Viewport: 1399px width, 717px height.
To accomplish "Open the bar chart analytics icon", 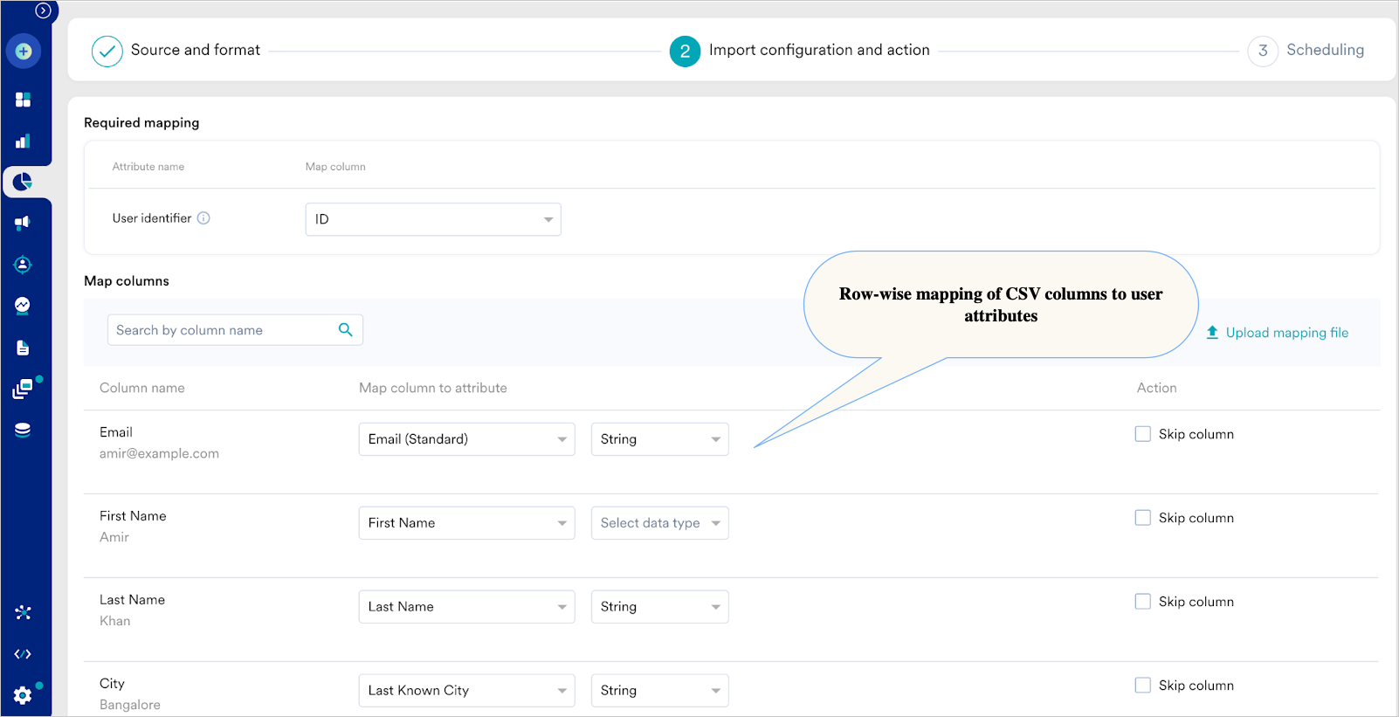I will tap(24, 141).
